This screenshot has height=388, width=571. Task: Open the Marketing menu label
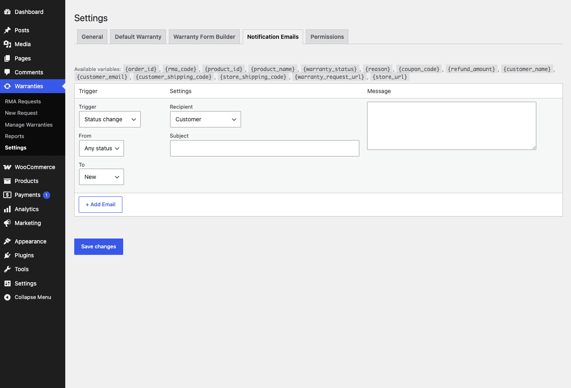click(28, 223)
